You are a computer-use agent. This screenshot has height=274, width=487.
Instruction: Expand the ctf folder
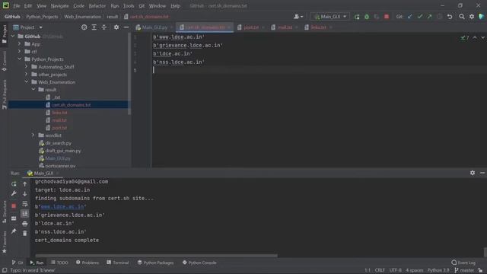(20, 51)
